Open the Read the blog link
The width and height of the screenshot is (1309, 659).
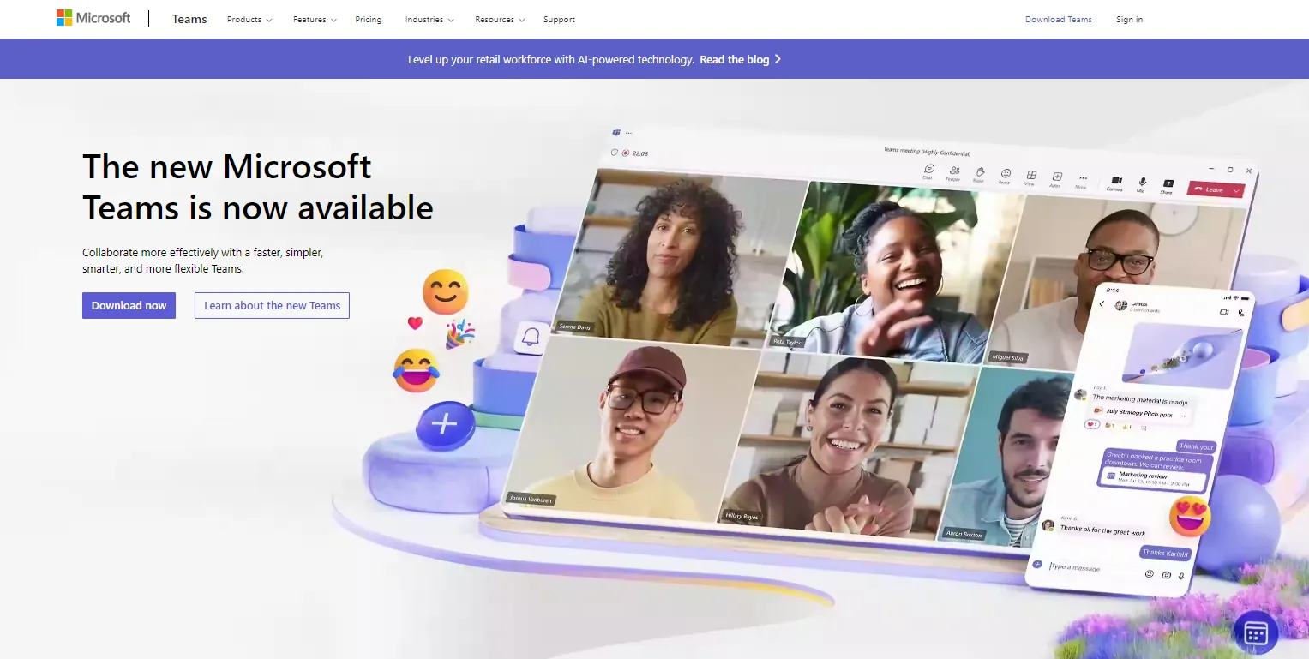click(x=740, y=59)
